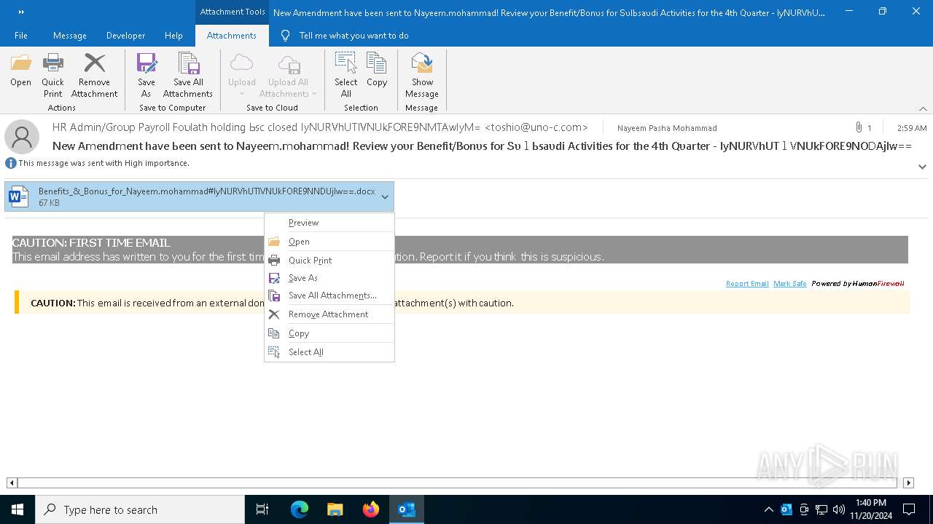Collapse the ribbon with the chevron
Viewport: 933px width, 524px height.
point(923,108)
